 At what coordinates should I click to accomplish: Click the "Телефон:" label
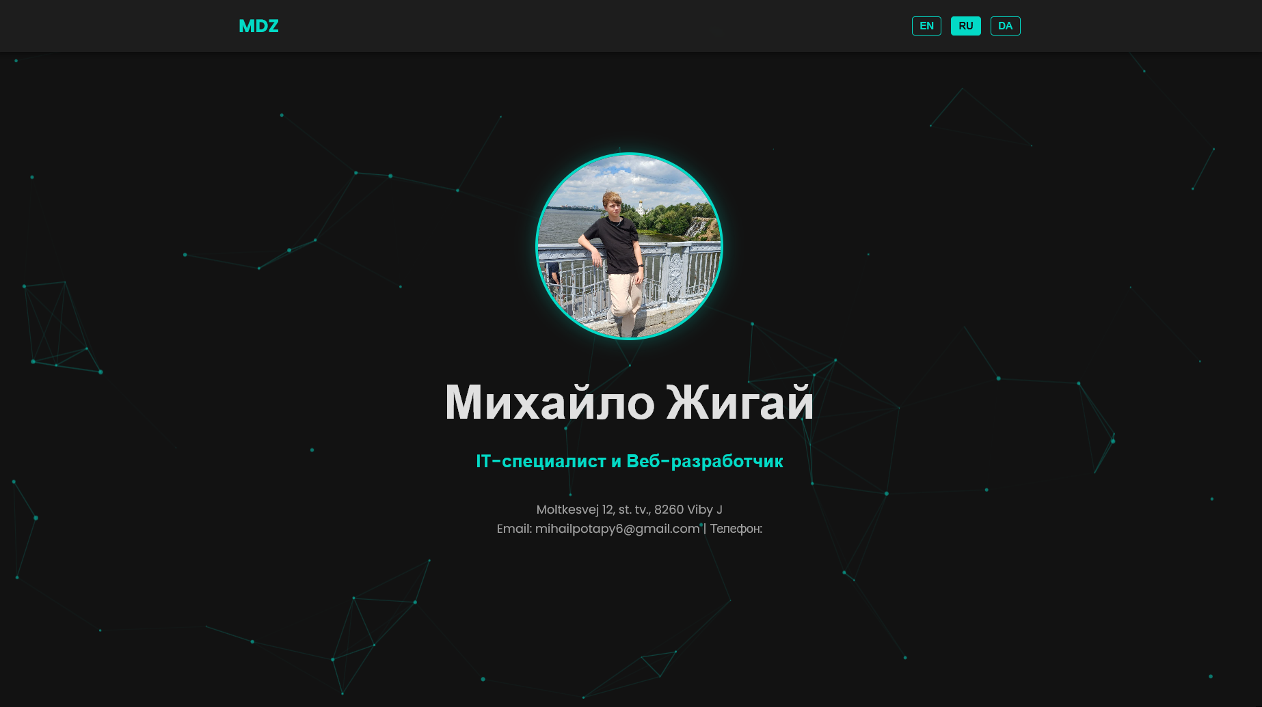tap(736, 529)
